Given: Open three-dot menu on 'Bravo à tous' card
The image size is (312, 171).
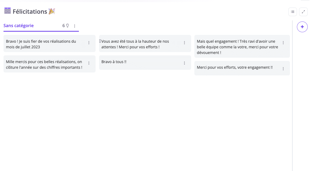Looking at the screenshot, I should point(184,63).
